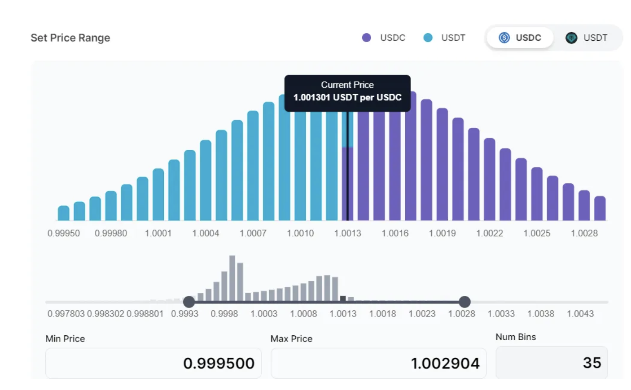Image resolution: width=631 pixels, height=390 pixels.
Task: Click the axis label "1.0007"
Action: 253,233
